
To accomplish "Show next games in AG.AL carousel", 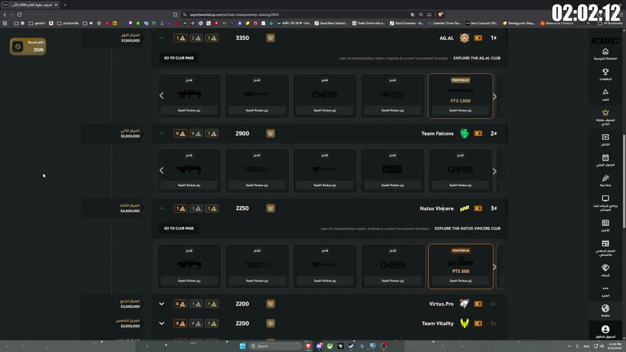I will pos(494,96).
